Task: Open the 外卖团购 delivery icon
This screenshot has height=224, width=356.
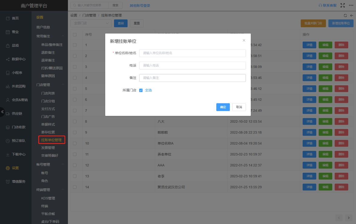Action: coord(8,86)
